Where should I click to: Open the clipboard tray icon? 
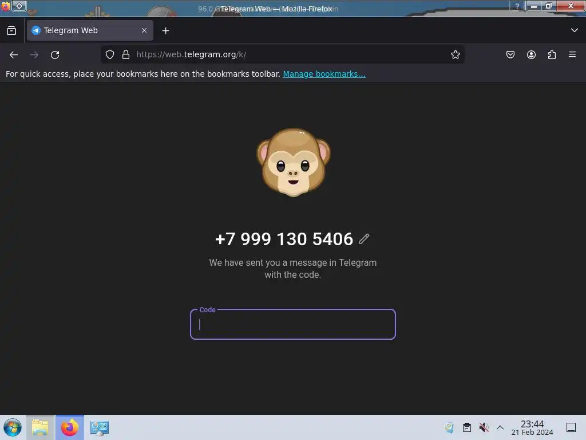tap(467, 427)
